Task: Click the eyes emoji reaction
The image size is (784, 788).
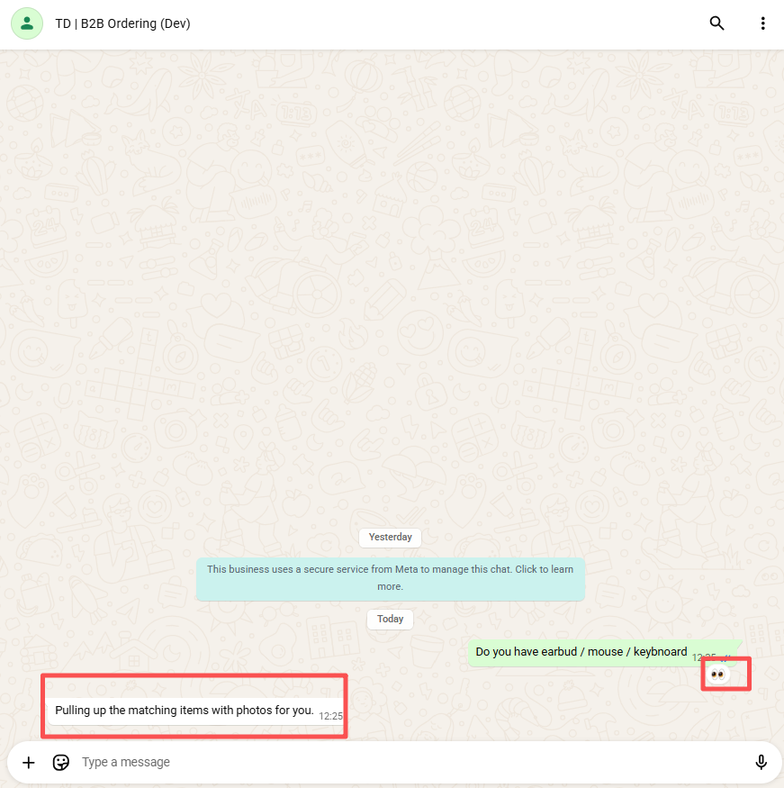Action: pos(717,675)
